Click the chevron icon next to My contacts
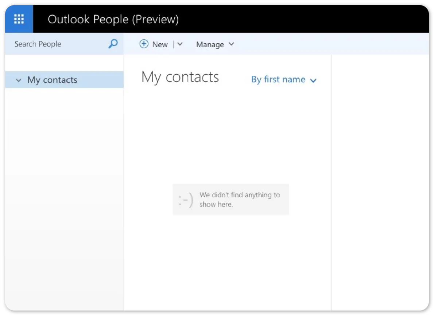This screenshot has width=434, height=316. tap(18, 80)
